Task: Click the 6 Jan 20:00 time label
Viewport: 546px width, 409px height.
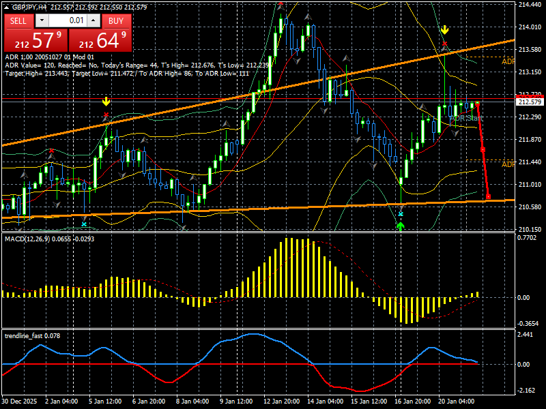Action: tap(149, 402)
